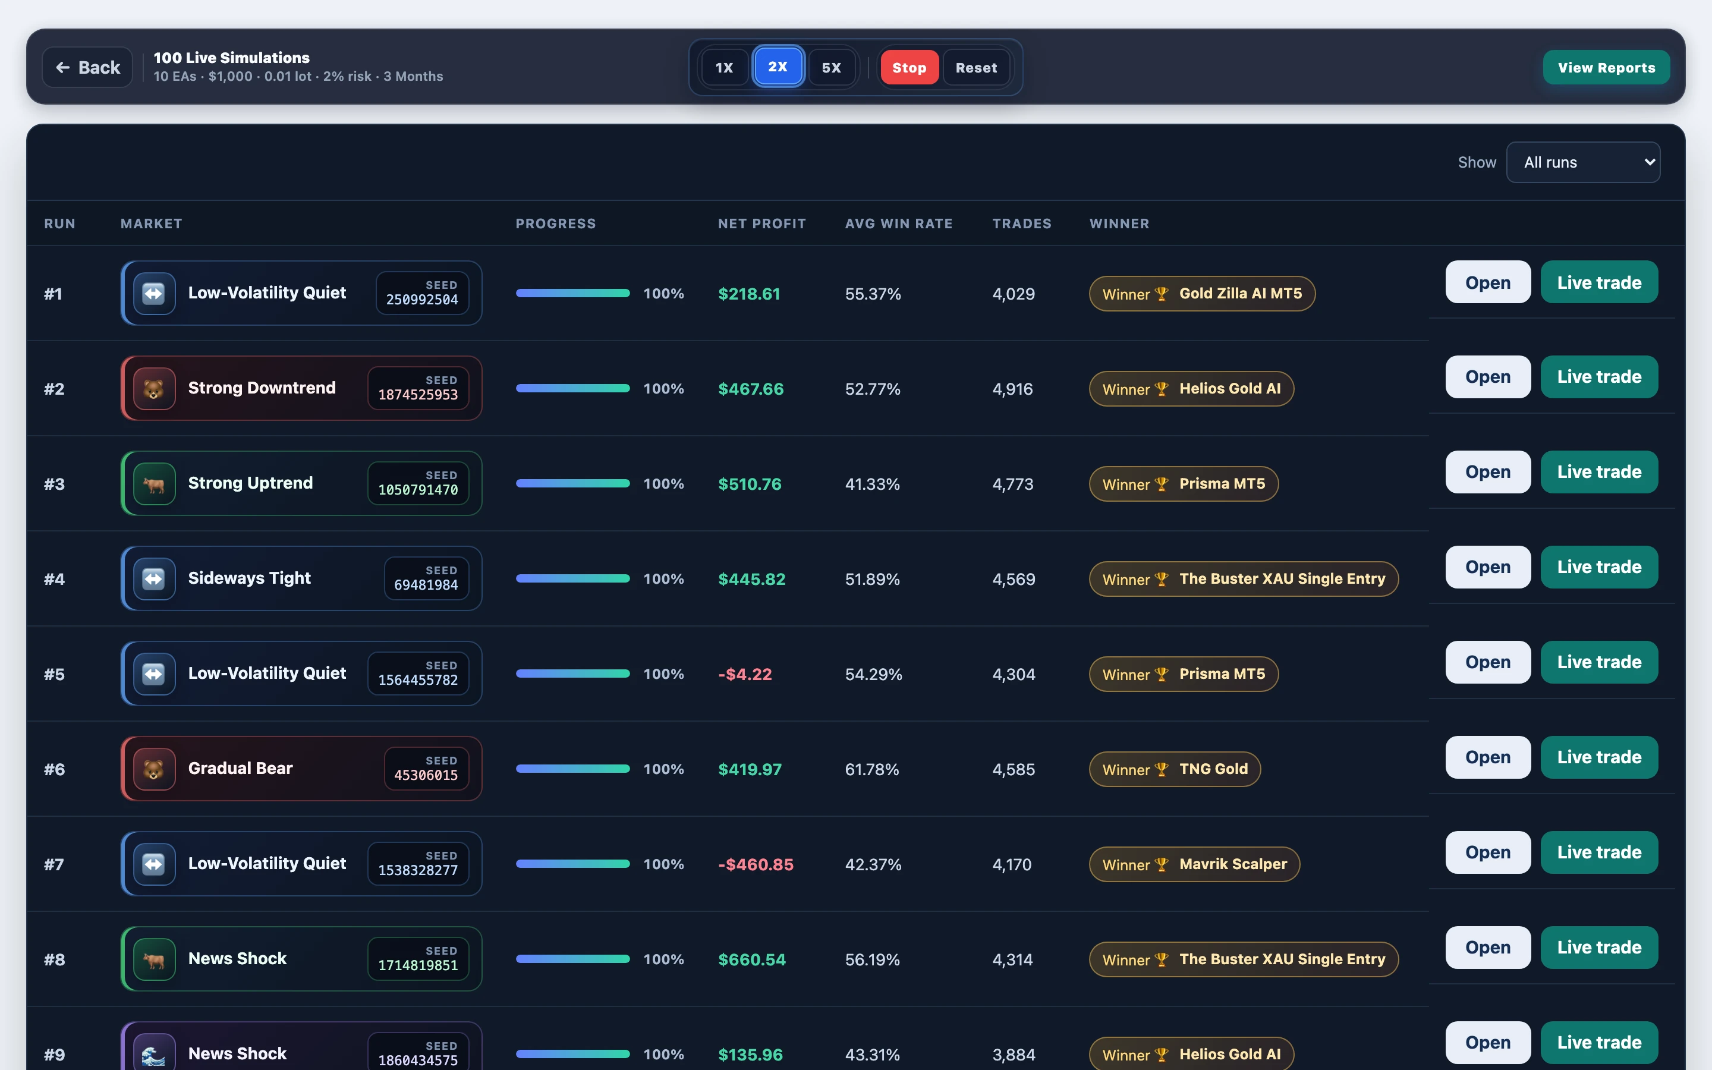
Task: Click the trophy icon beside Gold Zilla AI MT5
Action: click(1161, 294)
